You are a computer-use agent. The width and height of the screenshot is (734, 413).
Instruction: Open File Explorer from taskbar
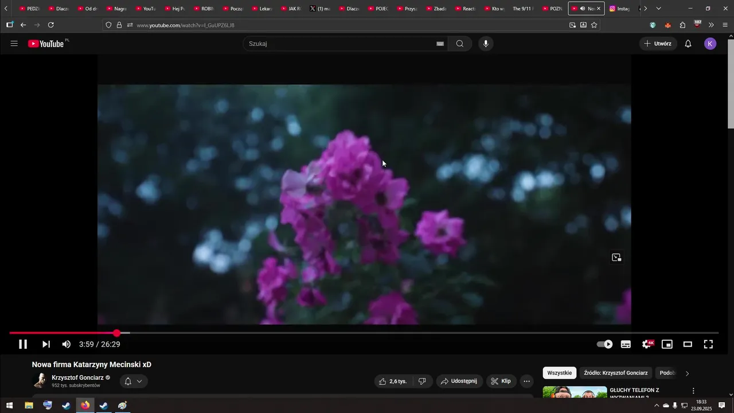coord(29,406)
